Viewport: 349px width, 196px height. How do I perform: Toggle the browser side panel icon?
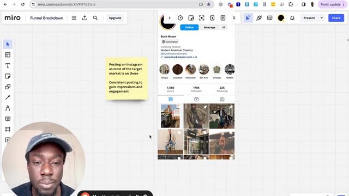coord(303,4)
